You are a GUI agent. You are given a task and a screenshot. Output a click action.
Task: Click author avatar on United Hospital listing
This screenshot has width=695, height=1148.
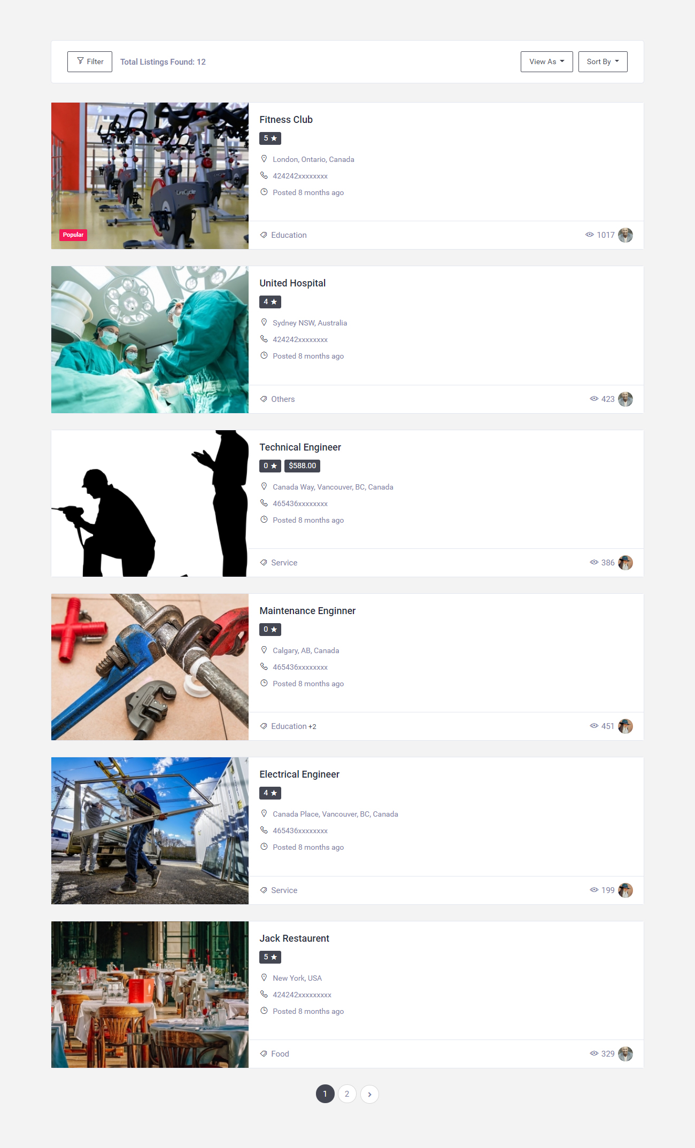(x=625, y=399)
